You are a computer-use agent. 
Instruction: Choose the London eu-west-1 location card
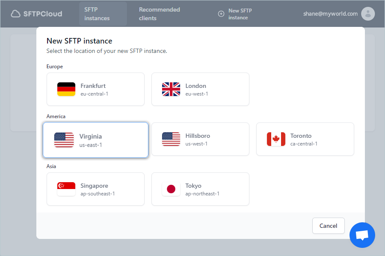click(200, 89)
